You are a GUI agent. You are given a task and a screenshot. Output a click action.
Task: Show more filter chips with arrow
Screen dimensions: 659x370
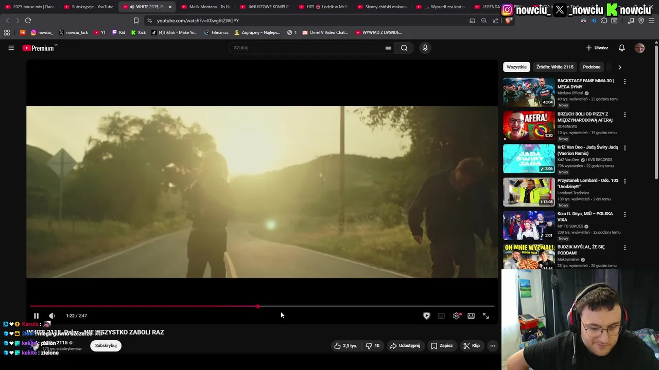click(620, 67)
